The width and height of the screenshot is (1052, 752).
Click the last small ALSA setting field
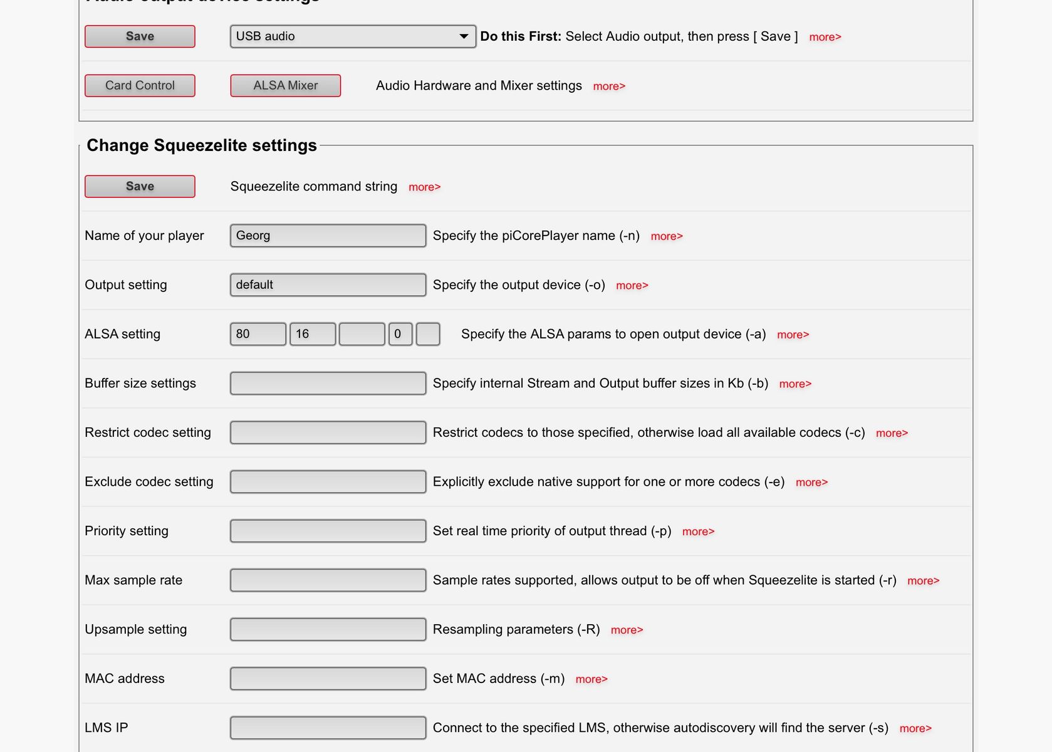[428, 334]
